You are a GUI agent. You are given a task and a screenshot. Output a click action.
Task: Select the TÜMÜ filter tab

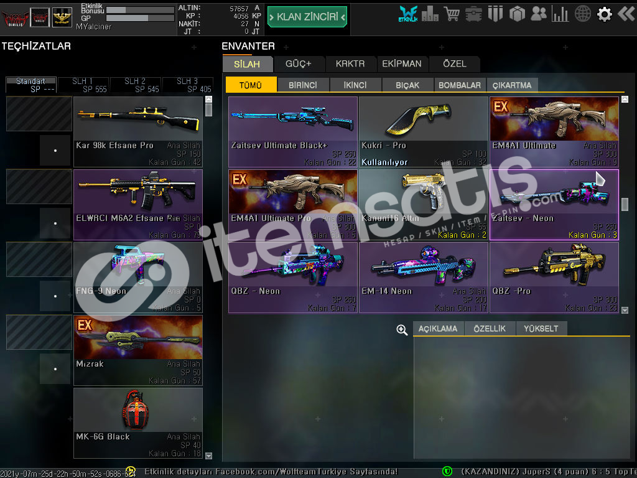click(x=251, y=85)
